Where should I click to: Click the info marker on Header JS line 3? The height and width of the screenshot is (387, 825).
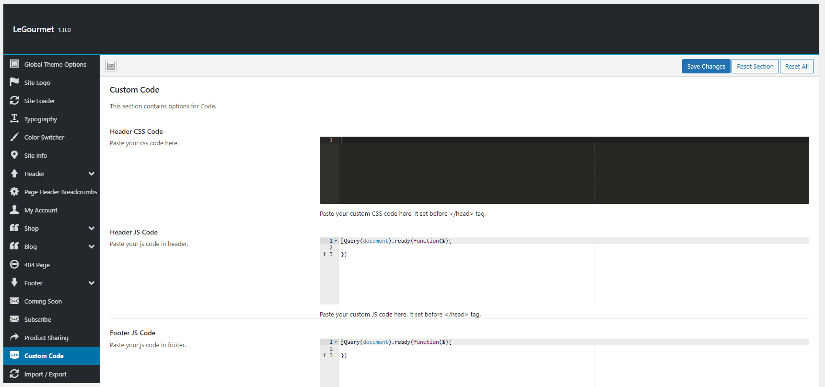[x=325, y=254]
